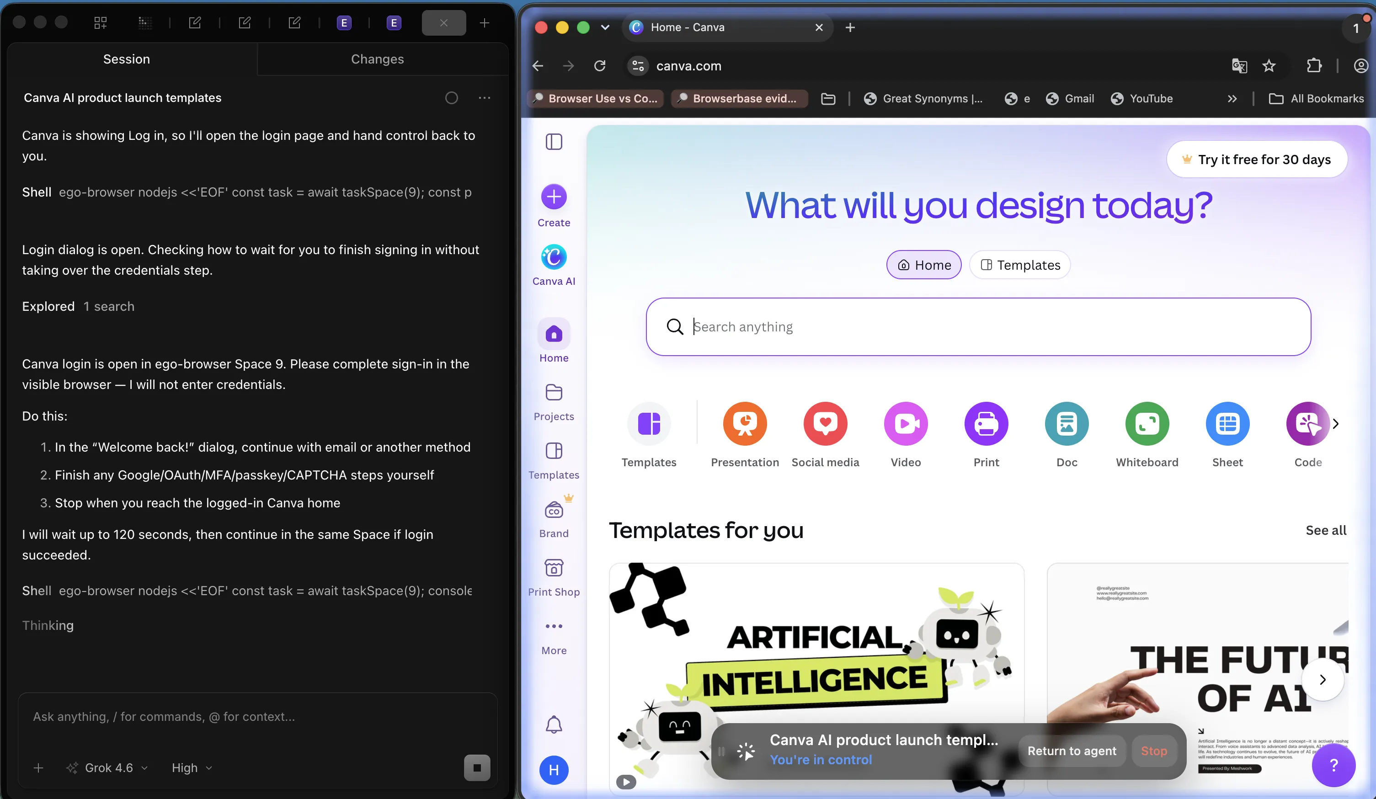Open the Google Translate icon in address bar

pyautogui.click(x=1239, y=66)
